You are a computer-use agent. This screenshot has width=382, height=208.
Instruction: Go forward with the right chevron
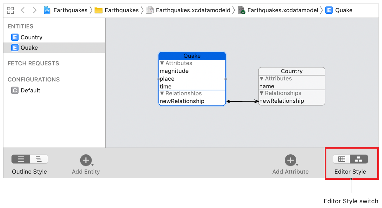coord(35,10)
